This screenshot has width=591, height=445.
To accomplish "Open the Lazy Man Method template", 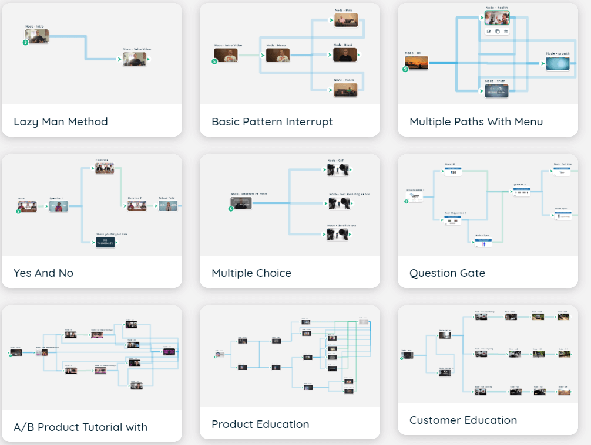I will tap(61, 122).
